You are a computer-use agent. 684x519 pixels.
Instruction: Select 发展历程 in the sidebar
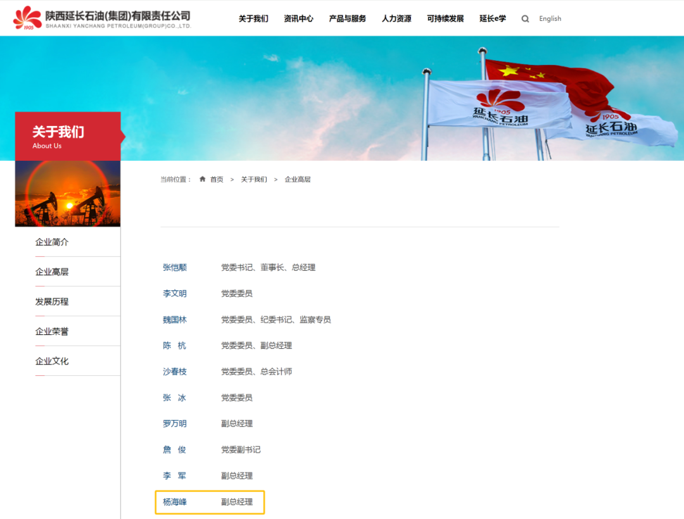click(51, 301)
